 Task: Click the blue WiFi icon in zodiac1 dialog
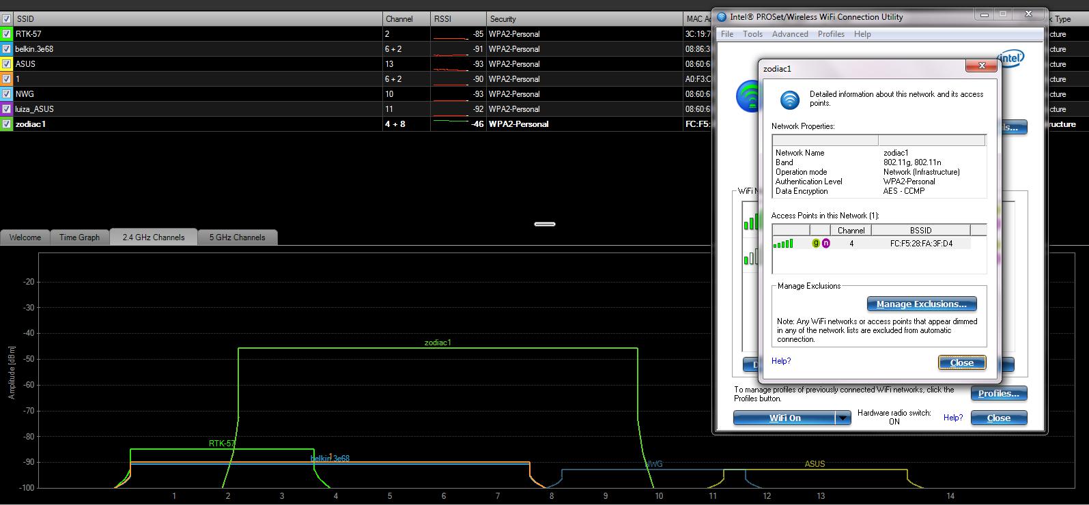790,100
